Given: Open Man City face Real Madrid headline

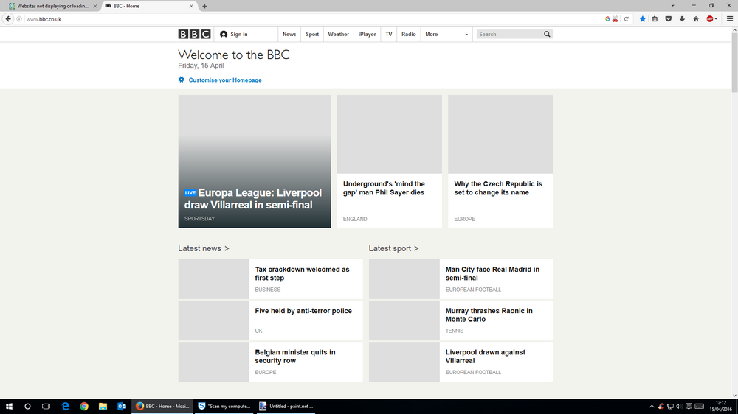Looking at the screenshot, I should 492,273.
